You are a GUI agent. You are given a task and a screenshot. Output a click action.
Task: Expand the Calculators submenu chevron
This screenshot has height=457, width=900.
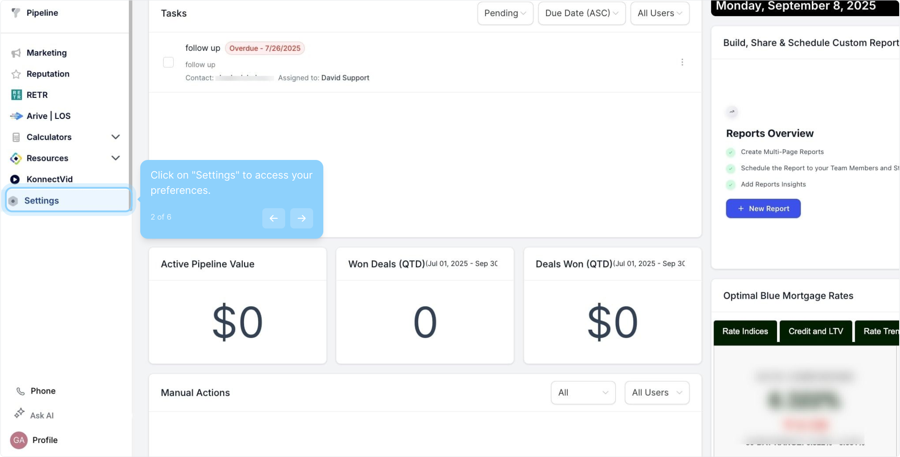[115, 137]
